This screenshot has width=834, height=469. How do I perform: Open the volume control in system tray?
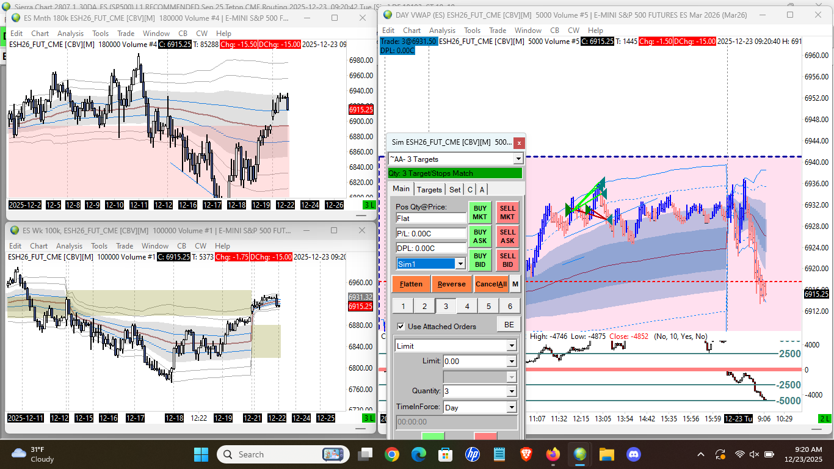(754, 454)
